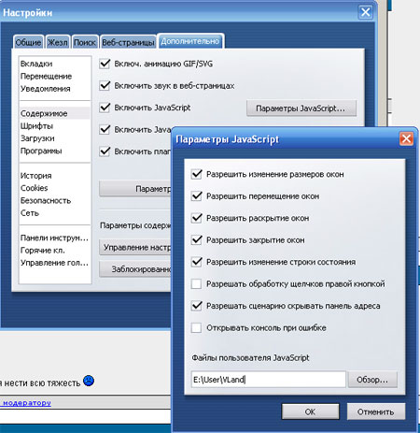Click the Параметры JavaScript... button
This screenshot has width=420, height=433.
tap(301, 108)
